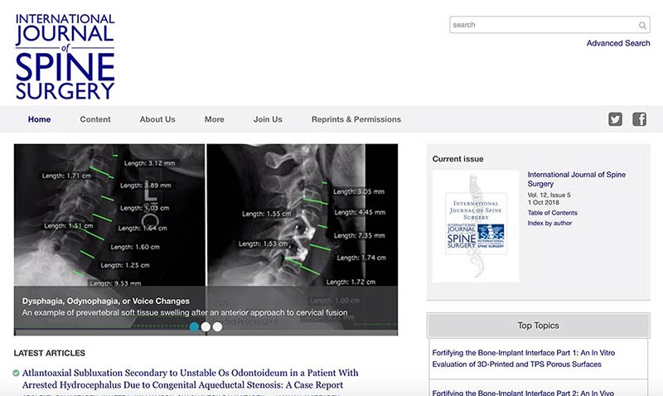Click the 'Vol. 12, Issue 5' text
This screenshot has width=663, height=396.
pos(549,196)
